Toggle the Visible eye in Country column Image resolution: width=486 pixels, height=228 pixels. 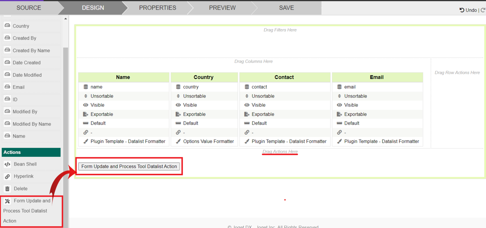point(178,105)
